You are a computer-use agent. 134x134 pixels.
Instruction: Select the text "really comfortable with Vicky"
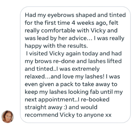click(65, 30)
